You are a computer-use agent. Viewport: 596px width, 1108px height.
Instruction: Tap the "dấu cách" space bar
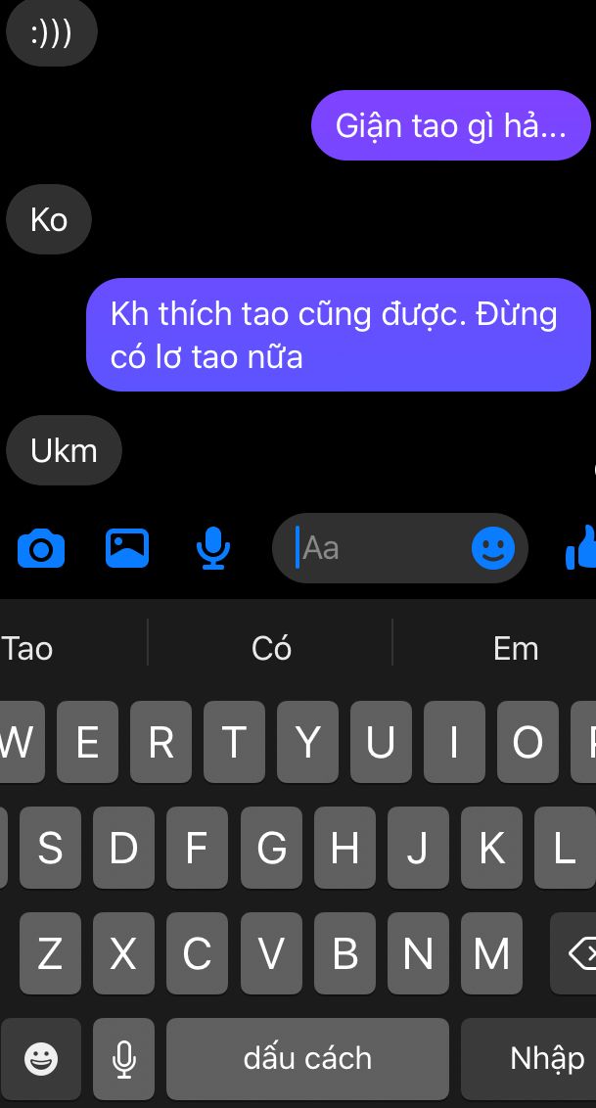click(307, 1058)
